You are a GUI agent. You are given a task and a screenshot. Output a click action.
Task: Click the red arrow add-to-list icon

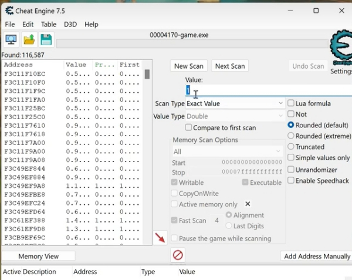point(160,238)
